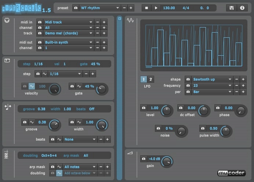This screenshot has height=182, width=254.
Task: Open the midi out dropdown showing Built-in synth
Action: click(69, 42)
